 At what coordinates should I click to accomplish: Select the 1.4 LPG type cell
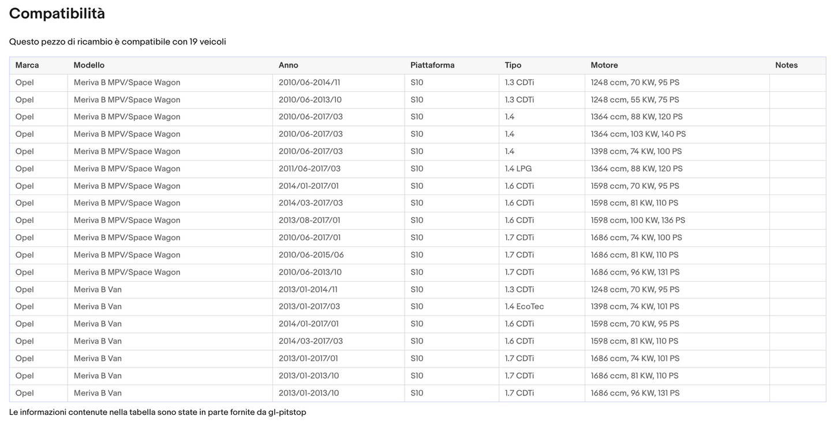click(x=518, y=169)
